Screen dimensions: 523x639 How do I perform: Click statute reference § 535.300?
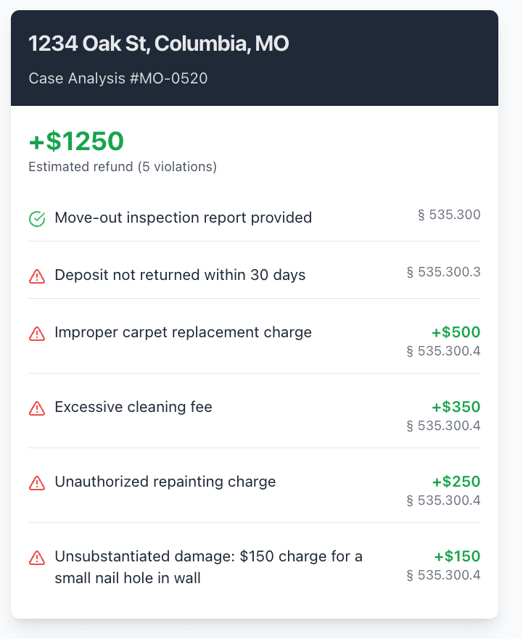tap(449, 215)
